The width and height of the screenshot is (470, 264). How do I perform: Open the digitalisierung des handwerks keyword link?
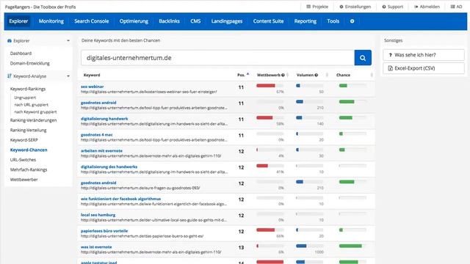109,166
